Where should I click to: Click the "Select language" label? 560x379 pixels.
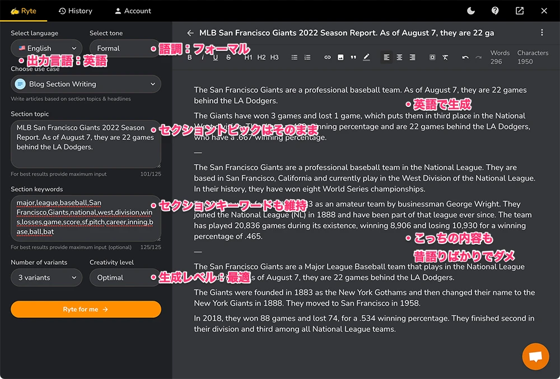click(34, 33)
